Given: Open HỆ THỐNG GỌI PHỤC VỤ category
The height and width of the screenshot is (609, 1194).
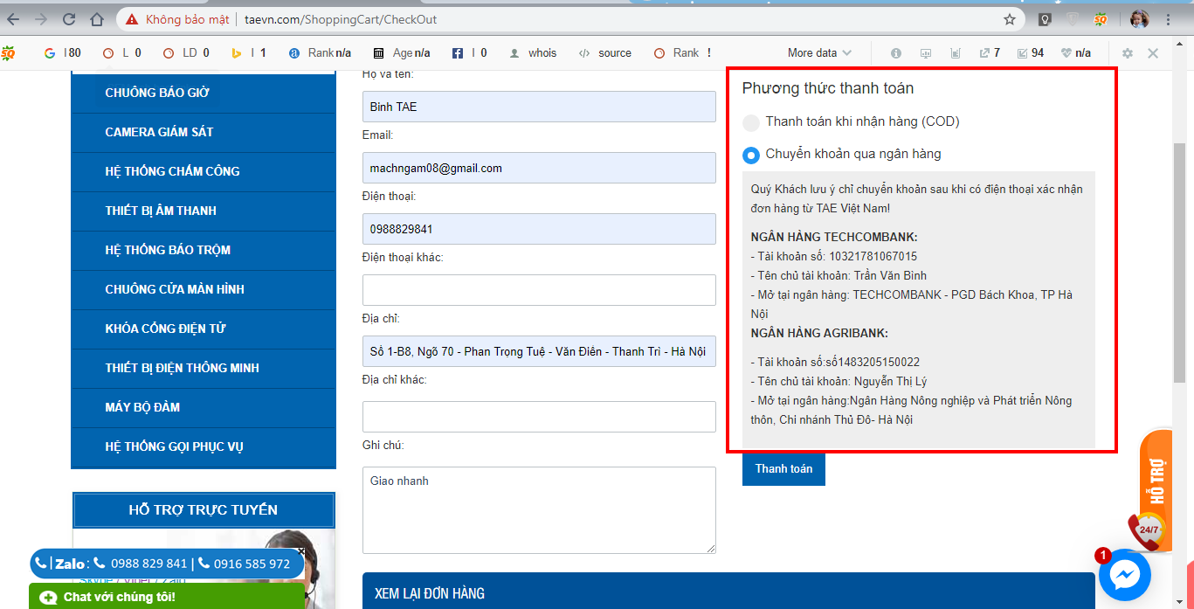Looking at the screenshot, I should pos(204,446).
